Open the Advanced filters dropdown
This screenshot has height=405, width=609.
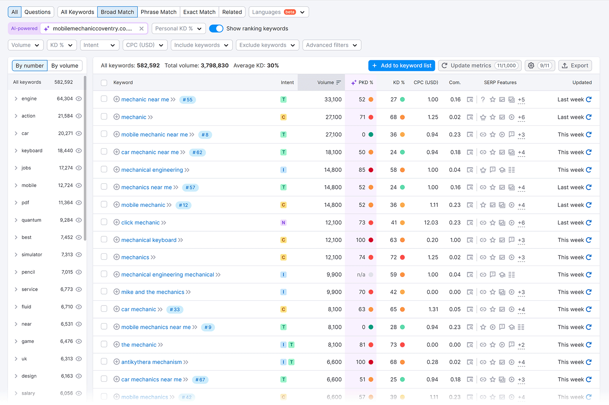coord(331,45)
